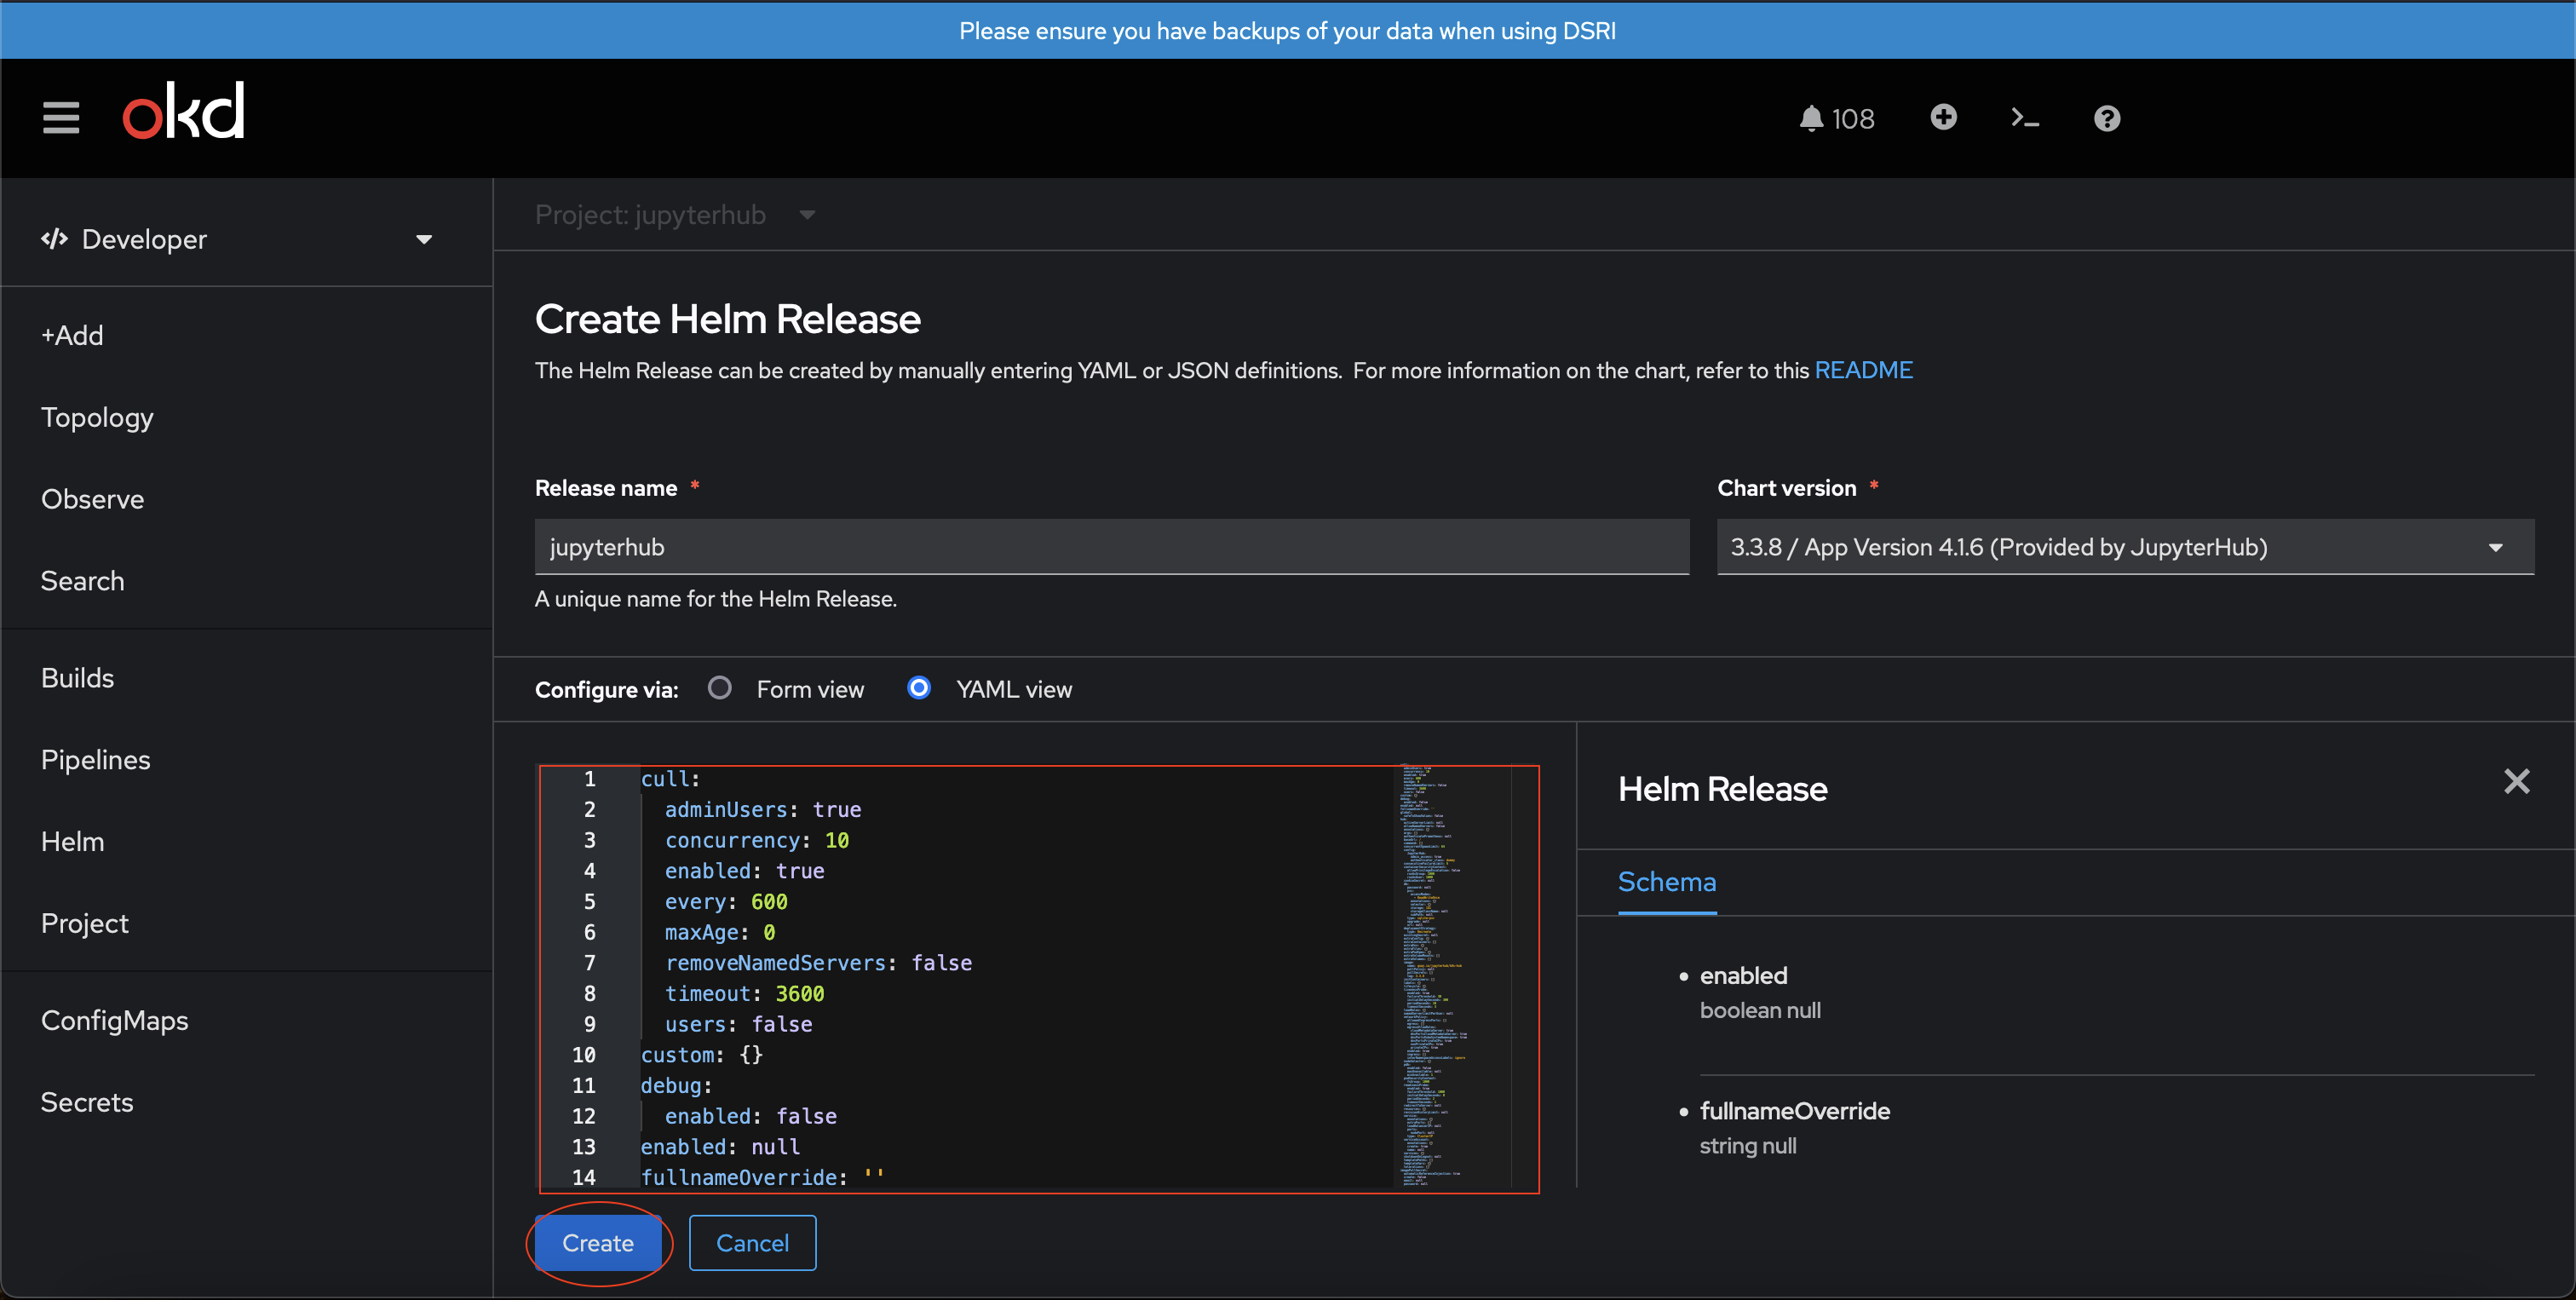Click 'users: false' line in editor
Image resolution: width=2576 pixels, height=1300 pixels.
pyautogui.click(x=739, y=1025)
